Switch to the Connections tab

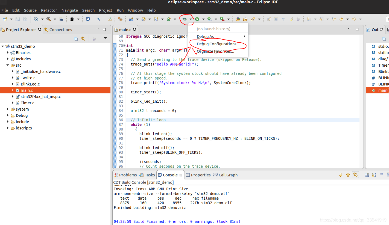pos(58,30)
